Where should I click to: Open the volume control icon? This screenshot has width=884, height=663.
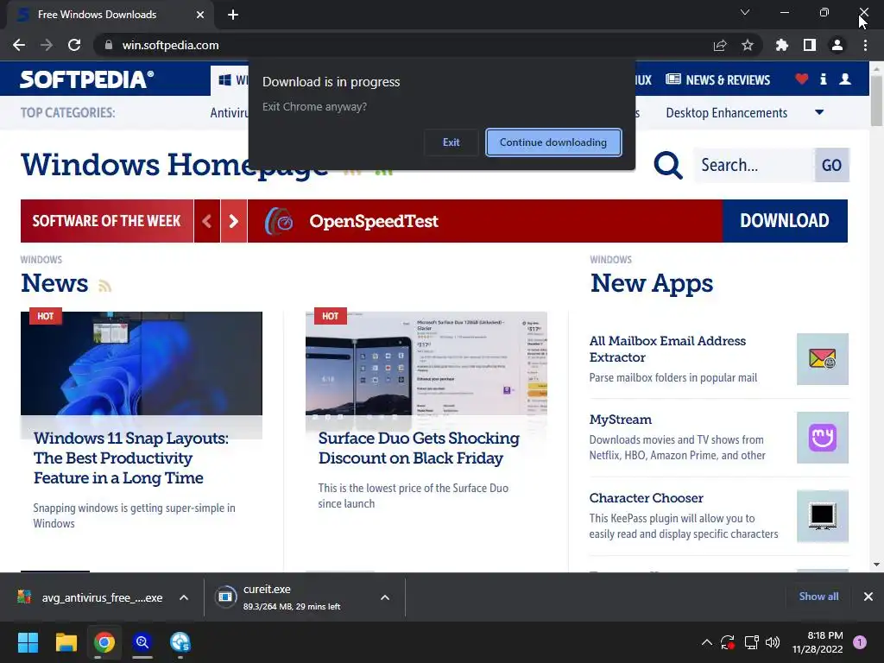pos(773,642)
